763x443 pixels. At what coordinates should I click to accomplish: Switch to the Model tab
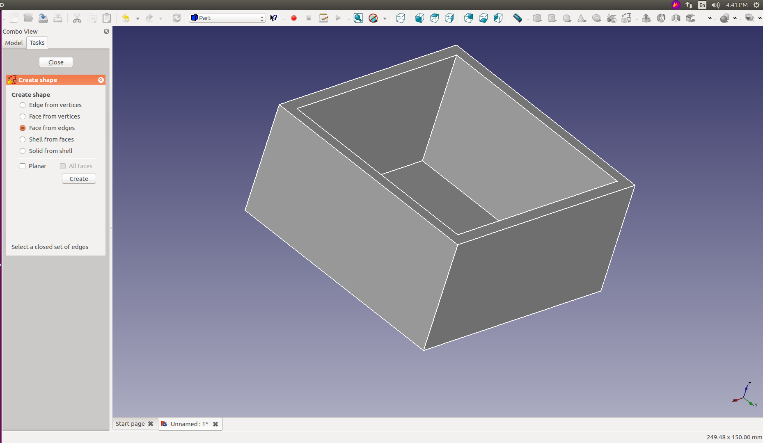coord(14,43)
